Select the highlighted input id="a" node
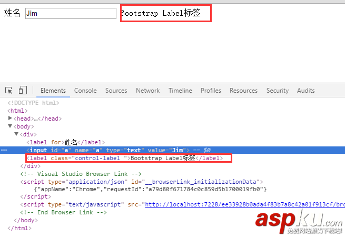This screenshot has width=345, height=237. click(x=173, y=150)
